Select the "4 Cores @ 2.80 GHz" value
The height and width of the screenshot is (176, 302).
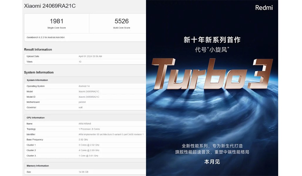(x=89, y=150)
